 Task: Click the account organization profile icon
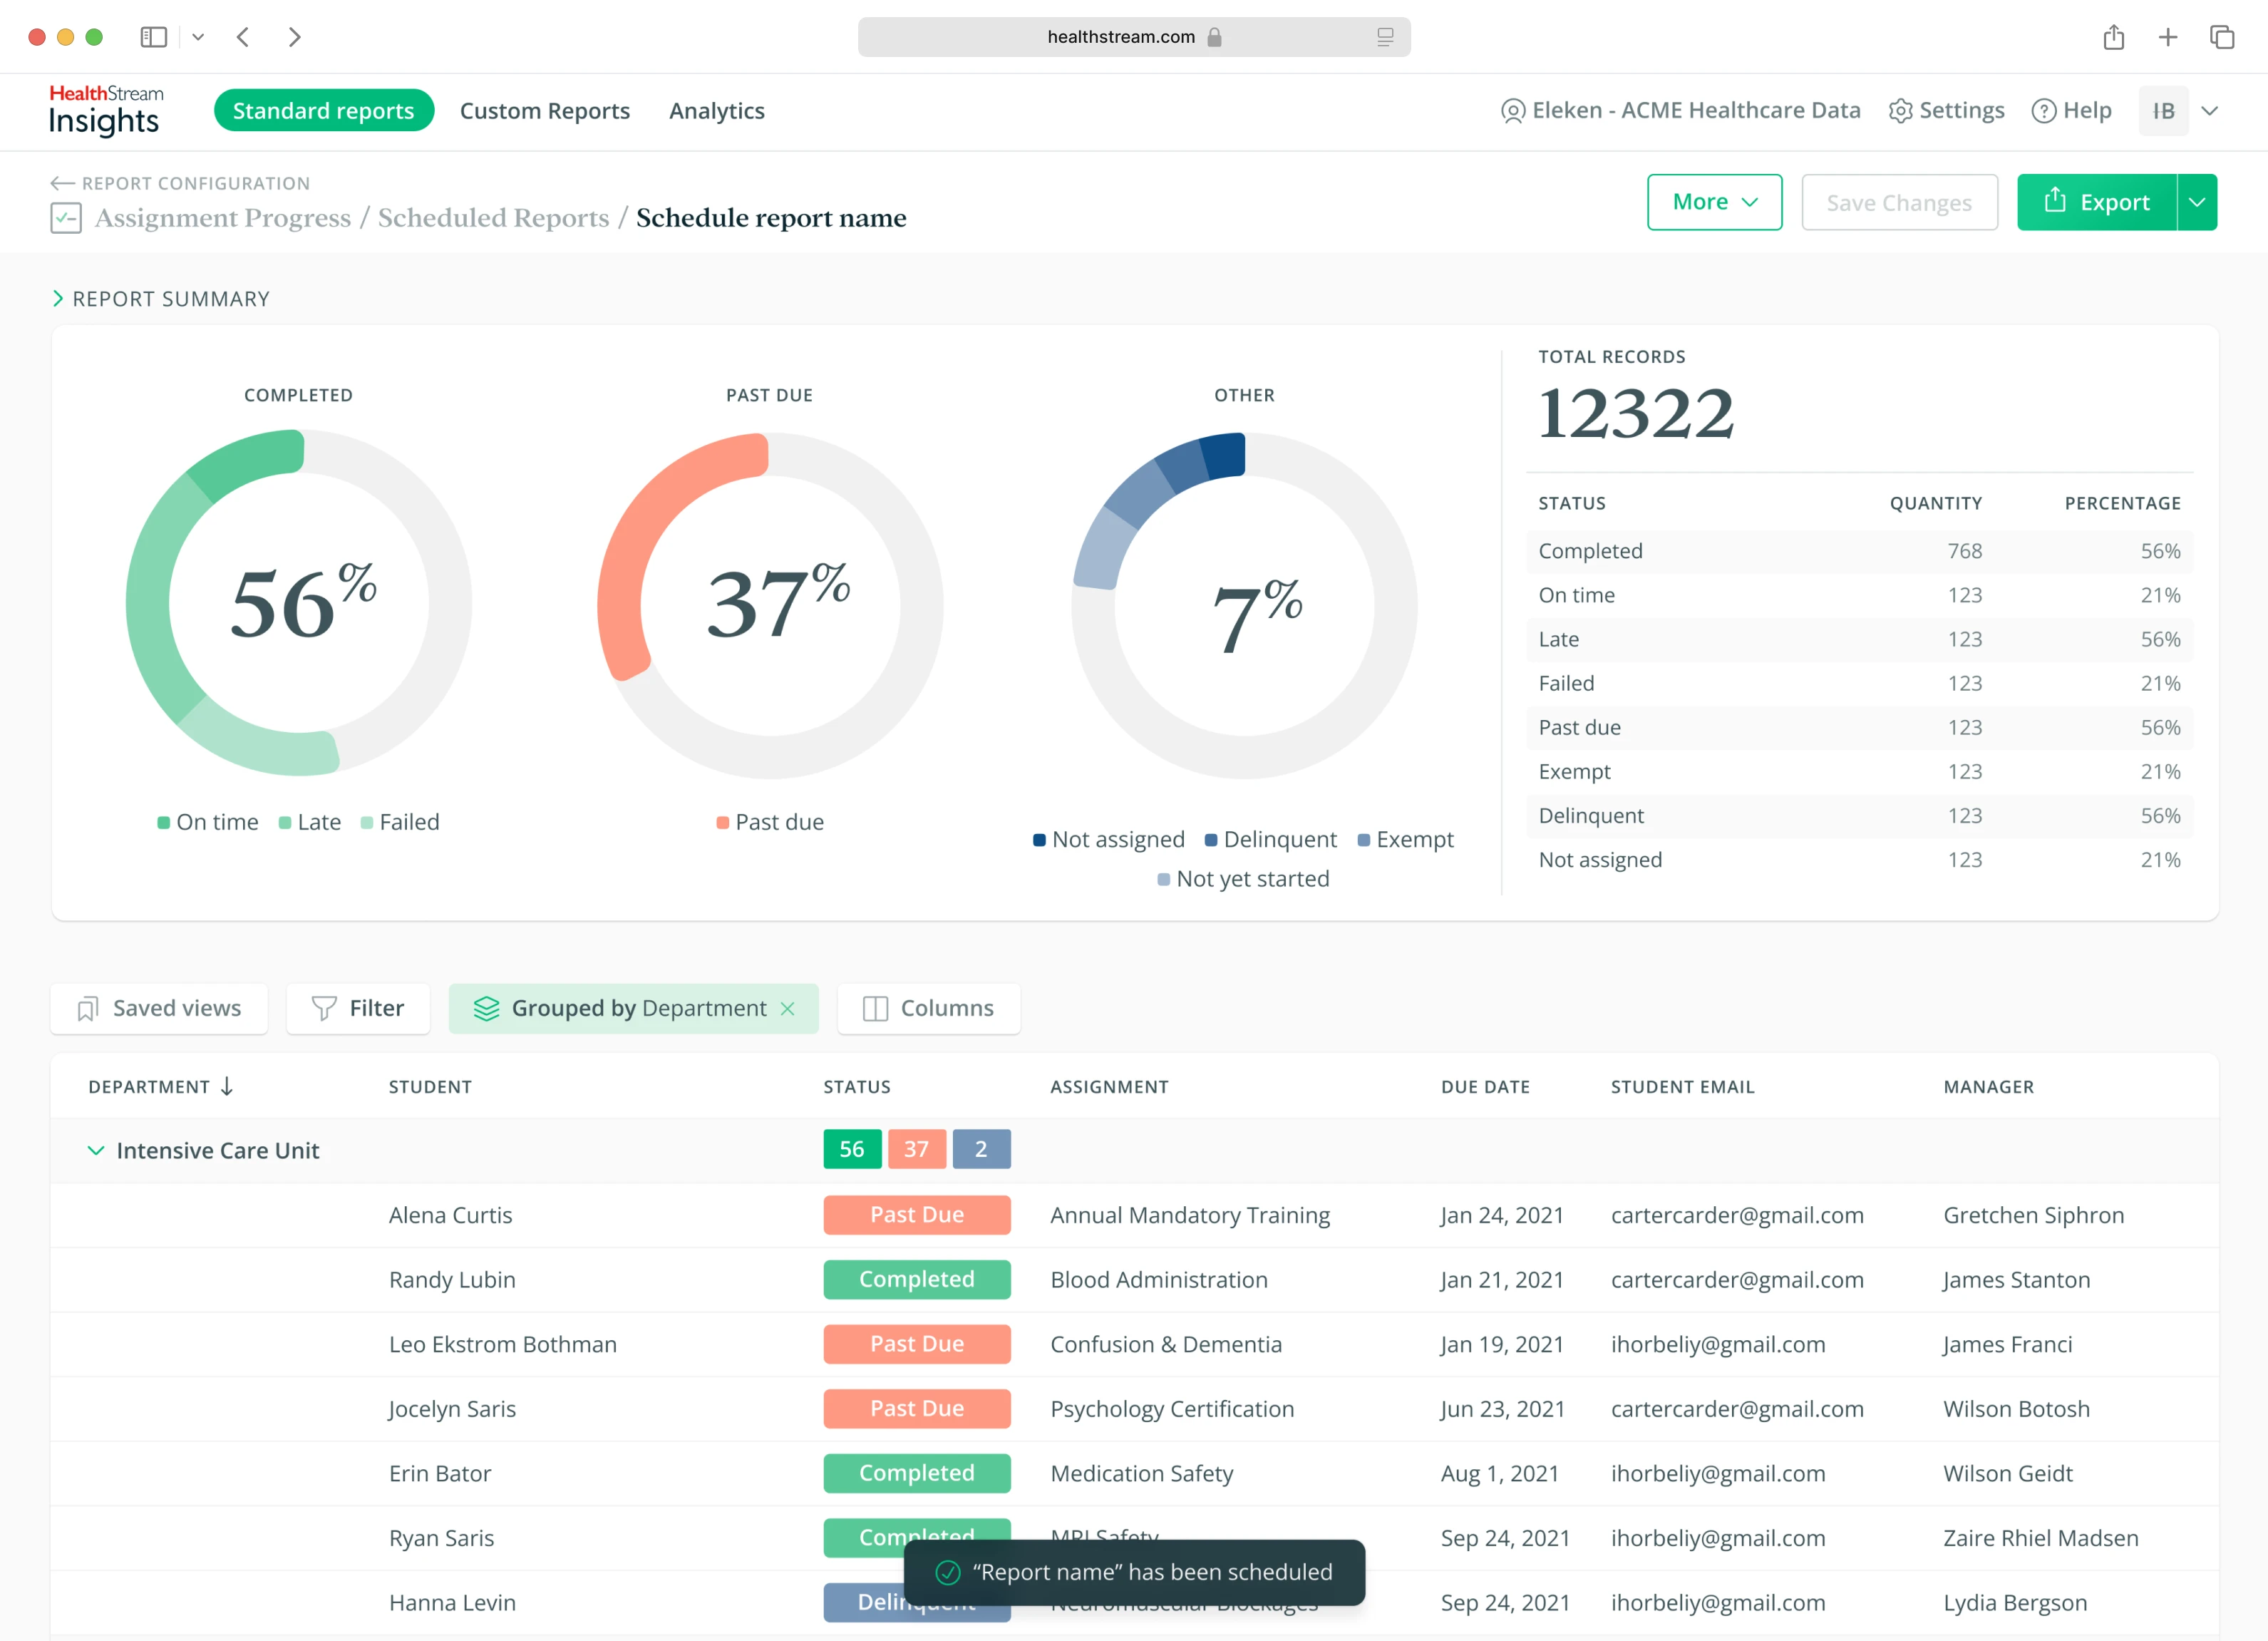point(1513,111)
